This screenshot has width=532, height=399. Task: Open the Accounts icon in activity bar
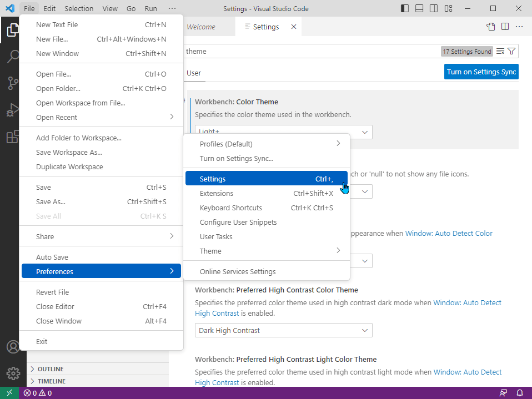[x=12, y=347]
